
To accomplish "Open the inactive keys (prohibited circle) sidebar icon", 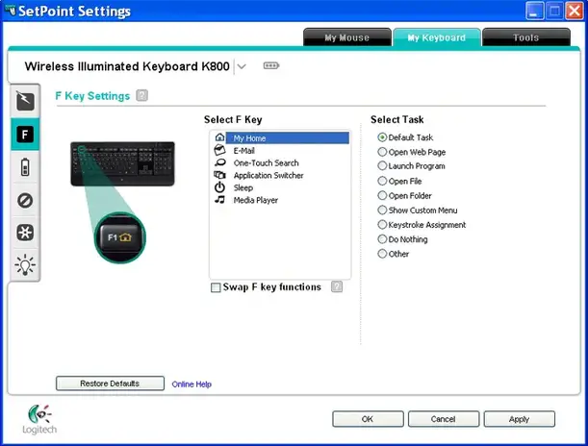I will coord(25,200).
